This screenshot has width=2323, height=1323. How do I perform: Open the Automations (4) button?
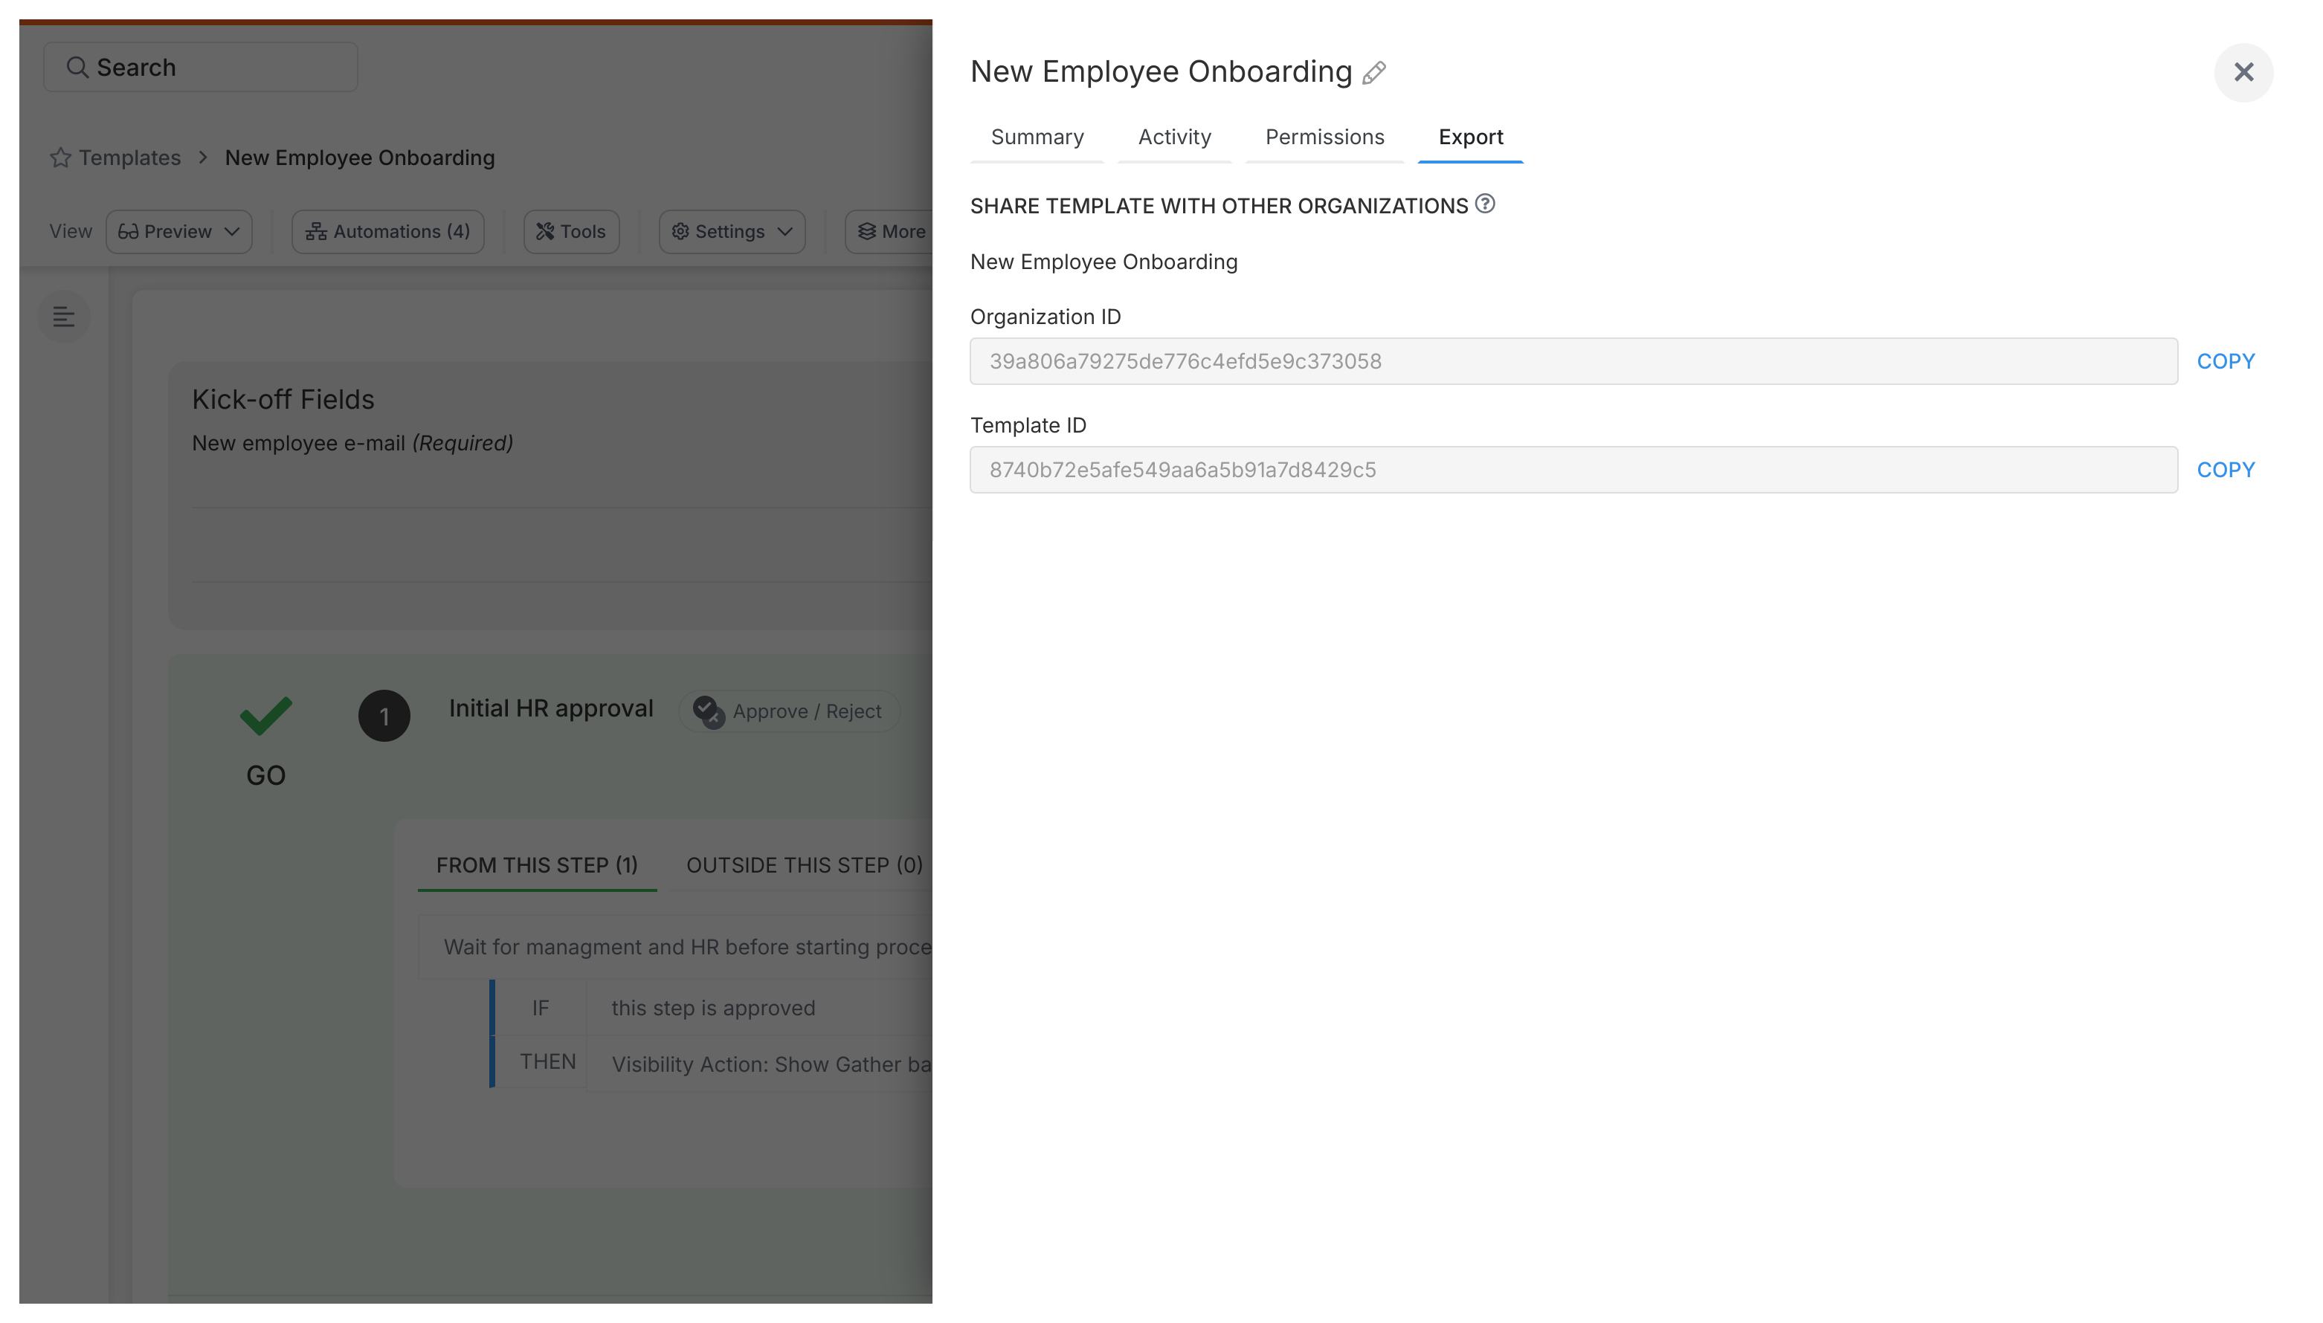(x=388, y=232)
